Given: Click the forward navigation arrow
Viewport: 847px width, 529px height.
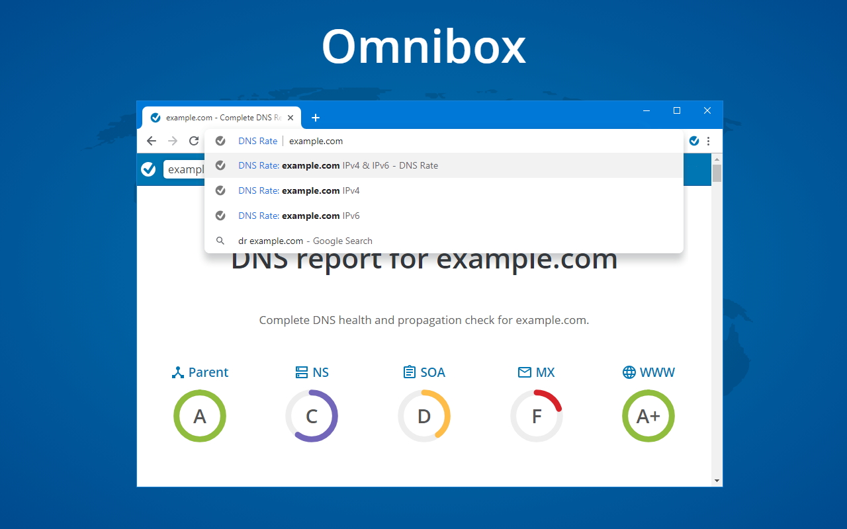Looking at the screenshot, I should pos(173,141).
